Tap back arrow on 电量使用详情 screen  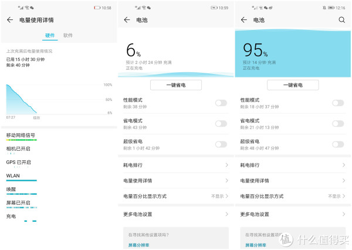10,20
